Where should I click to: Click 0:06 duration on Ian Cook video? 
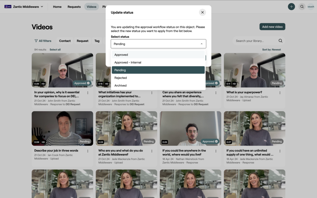37,142
